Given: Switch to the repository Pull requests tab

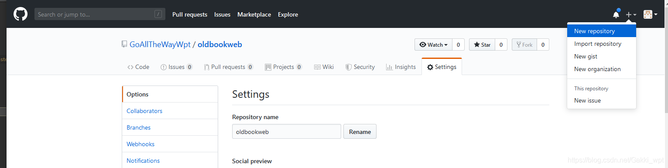Looking at the screenshot, I should 229,67.
